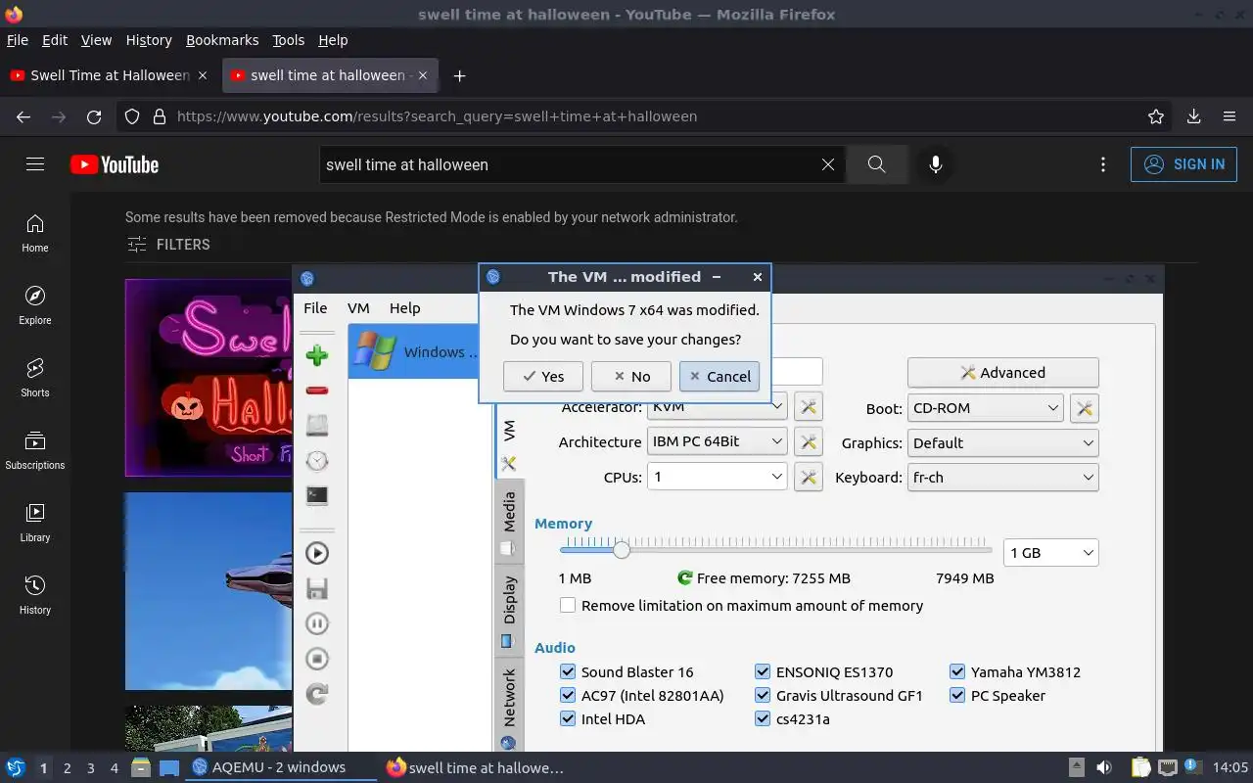Enable Remove limitation on maximum memory
The height and width of the screenshot is (783, 1253).
click(x=568, y=605)
